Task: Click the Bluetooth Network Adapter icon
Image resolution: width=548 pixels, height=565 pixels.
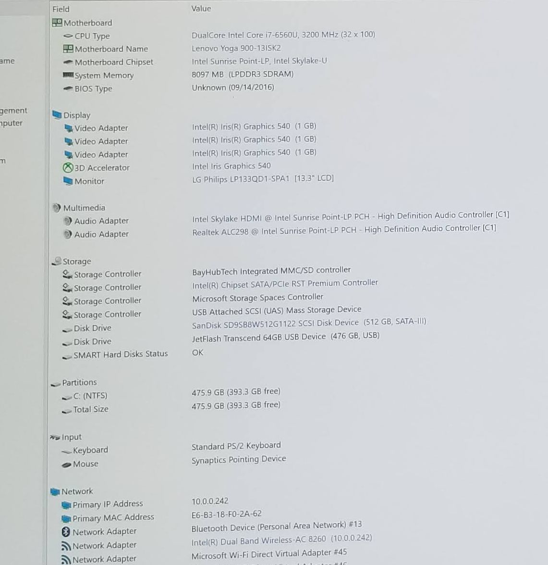Action: tap(66, 532)
